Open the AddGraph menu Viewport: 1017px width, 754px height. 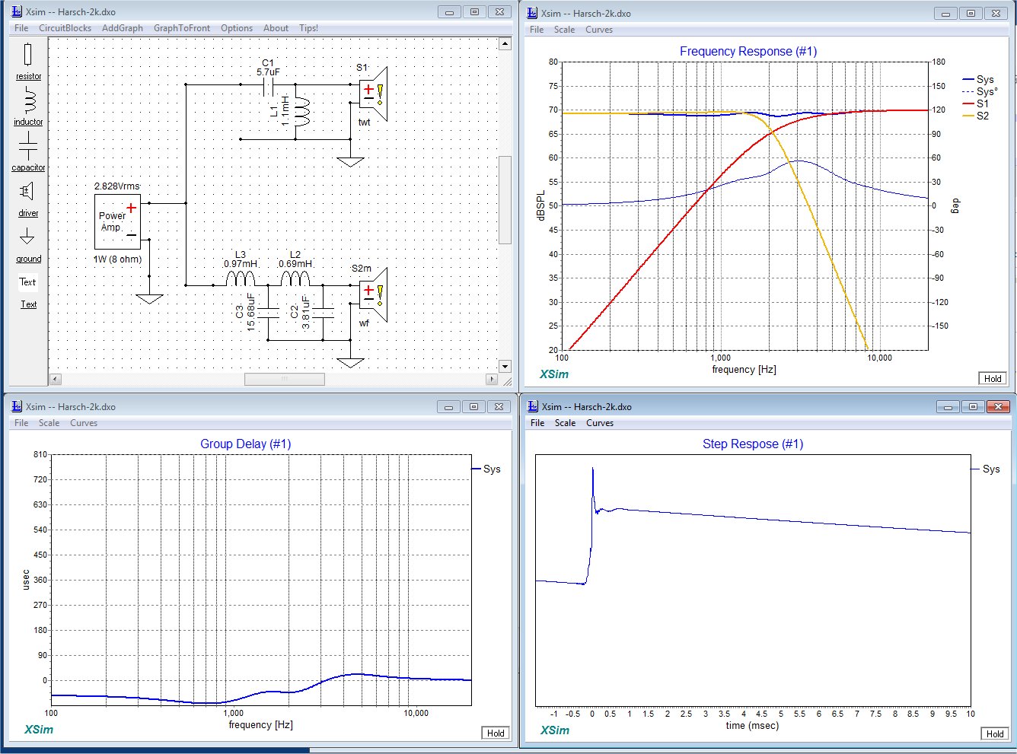tap(123, 28)
